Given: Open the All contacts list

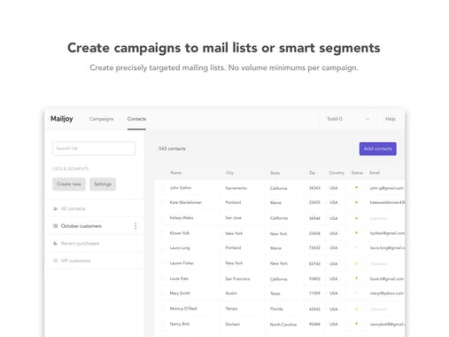Looking at the screenshot, I should (94, 208).
